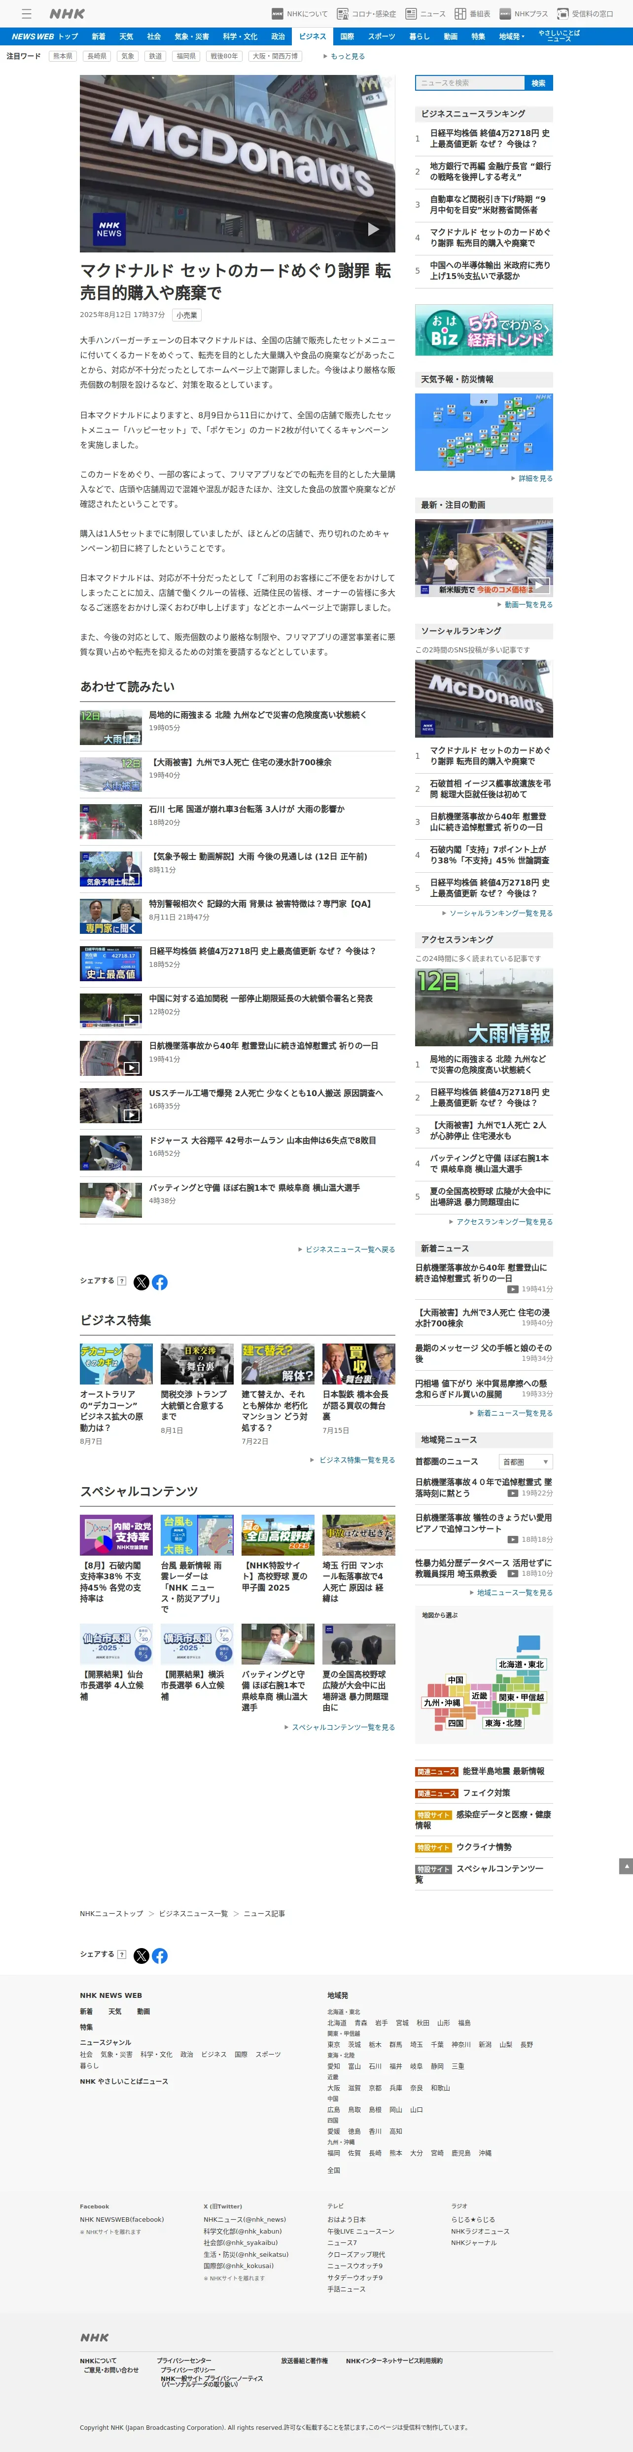
Task: Open プライバシーセンター footer link
Action: point(184,2362)
